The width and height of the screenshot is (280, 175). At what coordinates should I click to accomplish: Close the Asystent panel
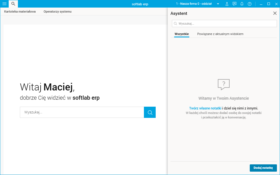point(275,13)
